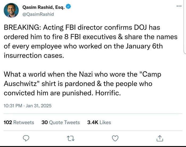This screenshot has width=186, height=147.
Task: View the 102 Retweets list
Action: [x=19, y=122]
